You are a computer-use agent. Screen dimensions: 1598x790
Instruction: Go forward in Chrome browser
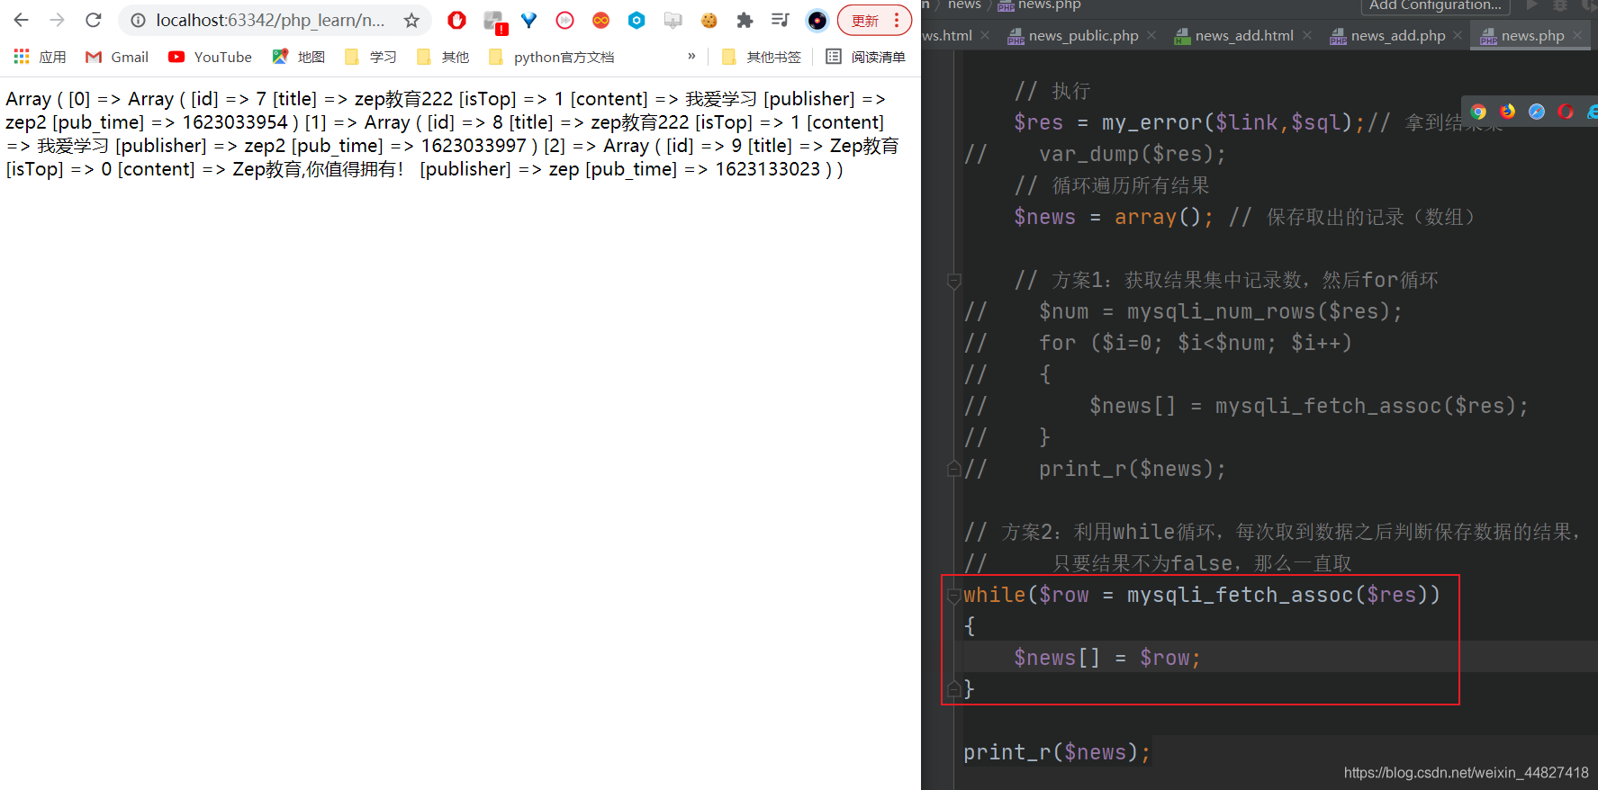click(x=58, y=20)
